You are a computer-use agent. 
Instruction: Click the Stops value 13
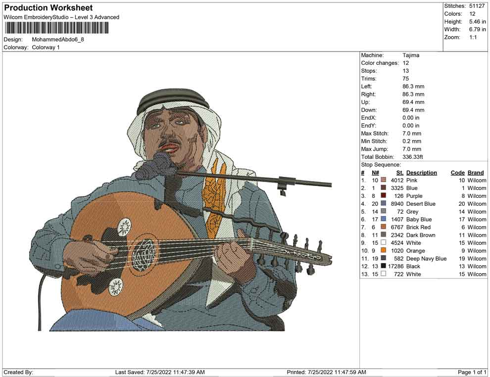pos(406,71)
